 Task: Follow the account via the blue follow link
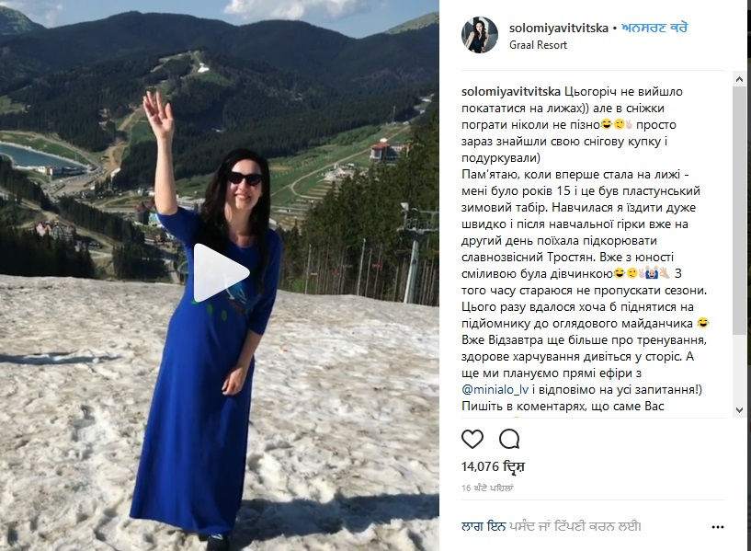[x=654, y=28]
